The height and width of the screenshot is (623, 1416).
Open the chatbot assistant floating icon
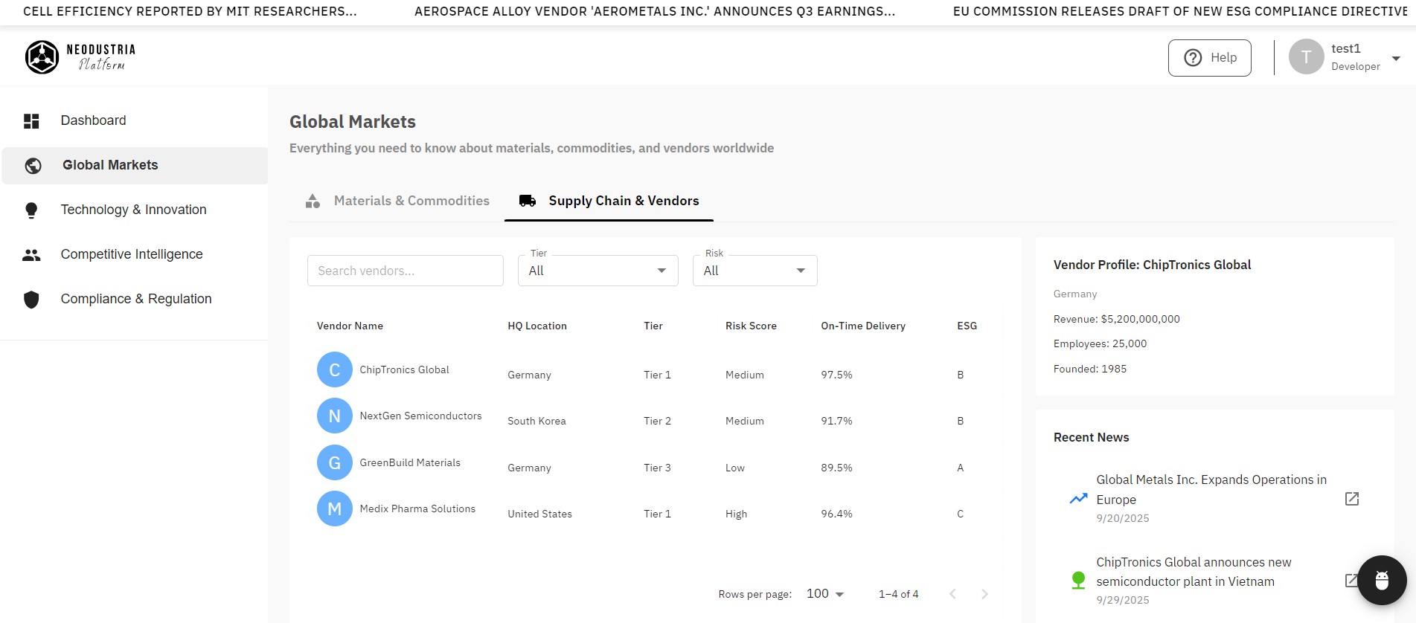1381,581
